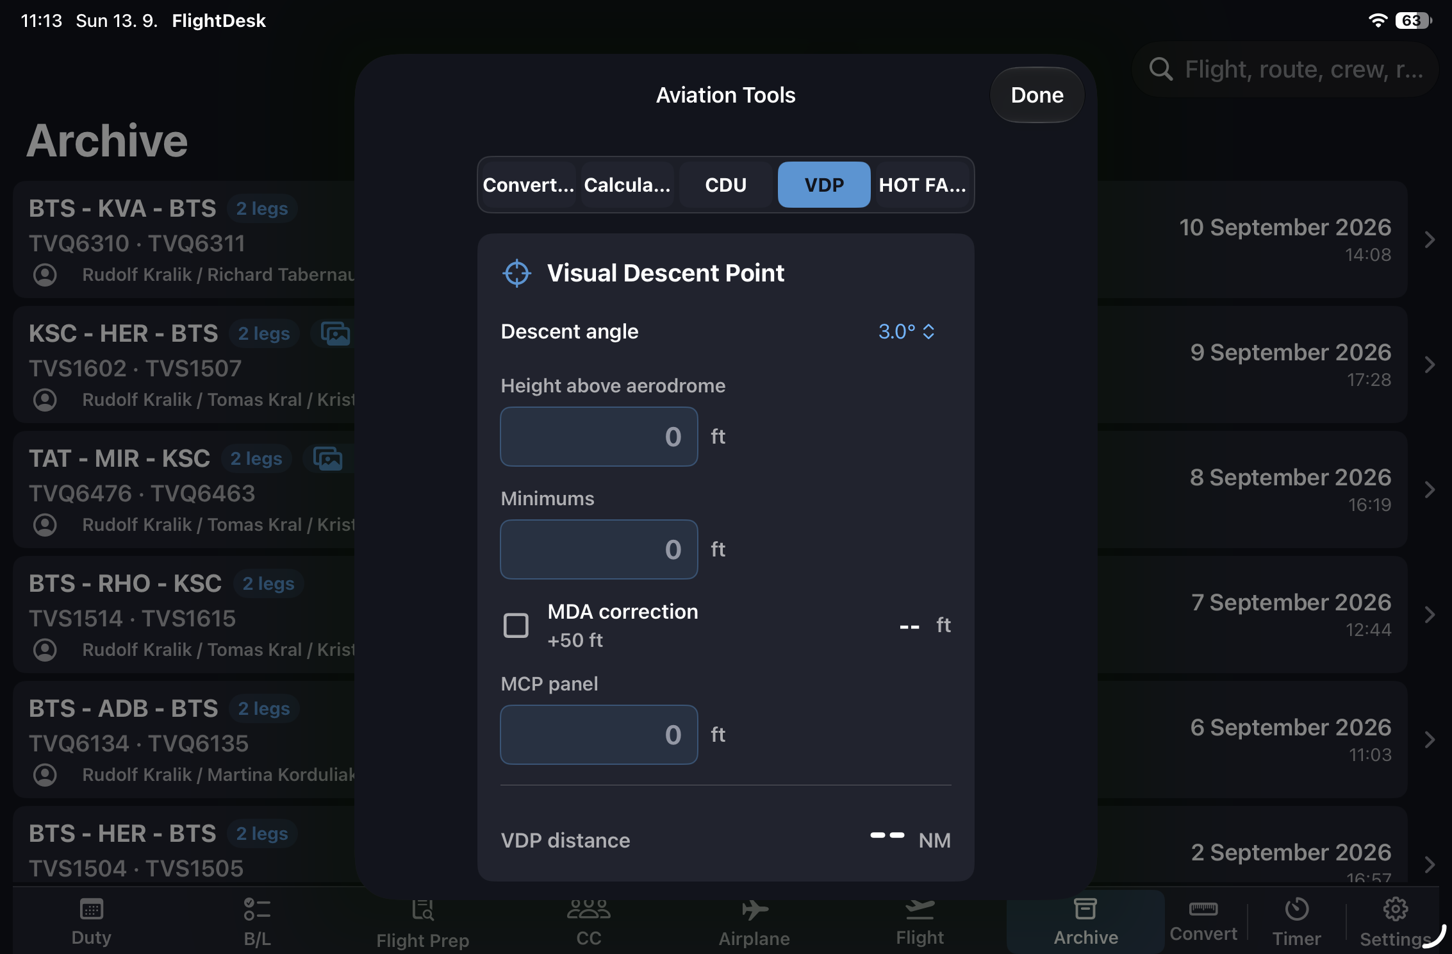Click flight numbers TVQ6134 · TVQ6135
The width and height of the screenshot is (1452, 954).
[138, 743]
